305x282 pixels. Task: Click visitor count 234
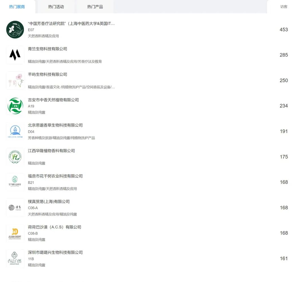click(x=284, y=106)
